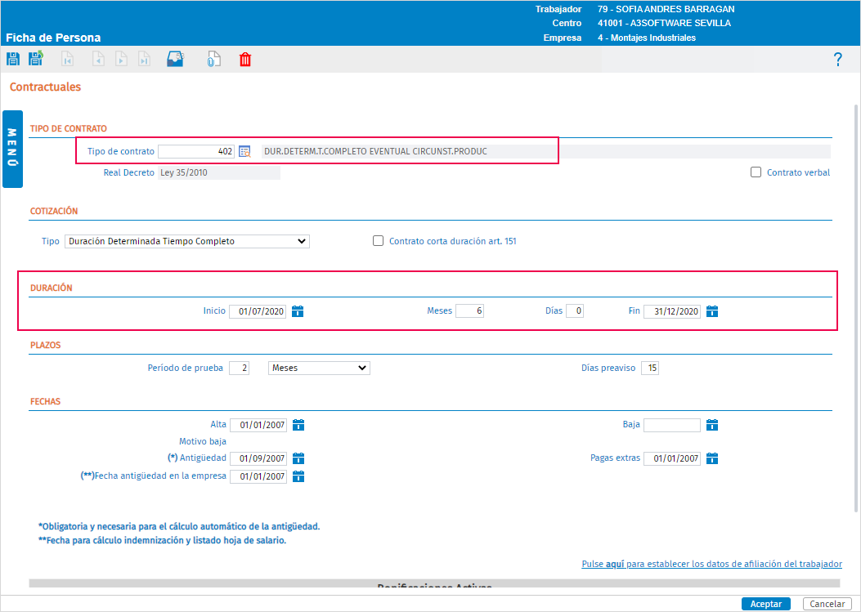Click the save-and-refresh icon with green arrow
The height and width of the screenshot is (612, 861).
[36, 58]
